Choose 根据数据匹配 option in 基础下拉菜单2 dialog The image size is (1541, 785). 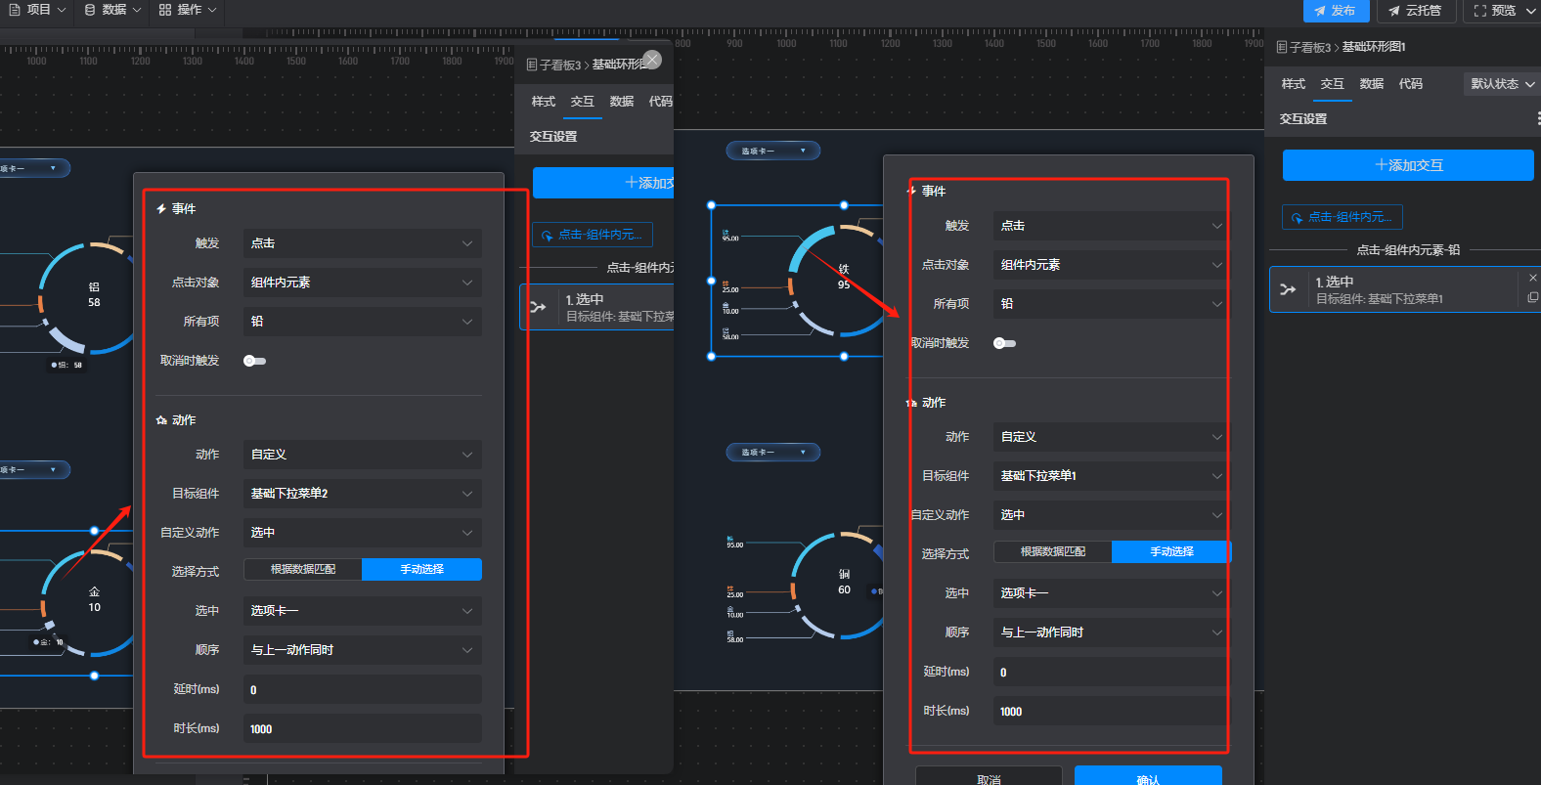point(303,569)
